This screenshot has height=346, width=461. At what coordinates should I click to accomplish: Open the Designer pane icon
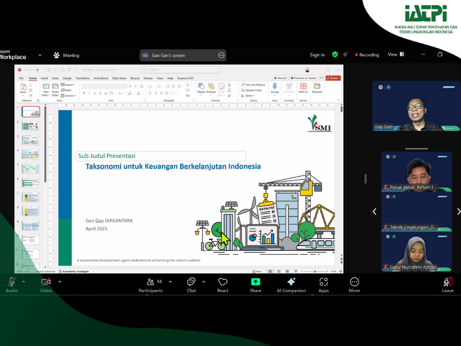[x=317, y=86]
